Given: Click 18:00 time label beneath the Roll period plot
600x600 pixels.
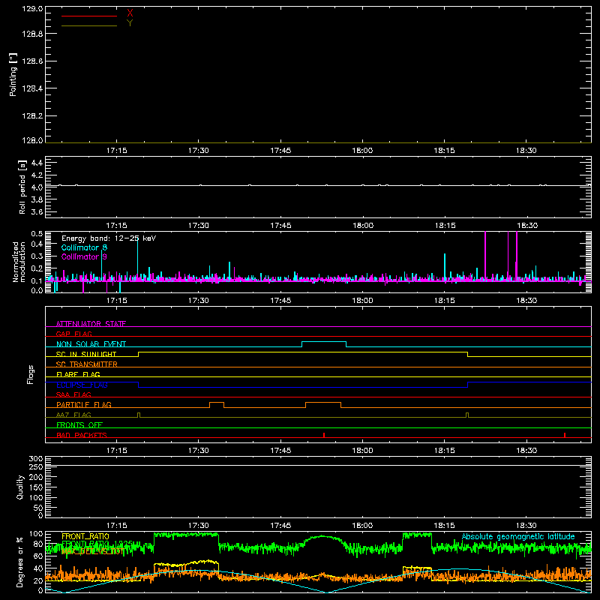Looking at the screenshot, I should click(362, 226).
